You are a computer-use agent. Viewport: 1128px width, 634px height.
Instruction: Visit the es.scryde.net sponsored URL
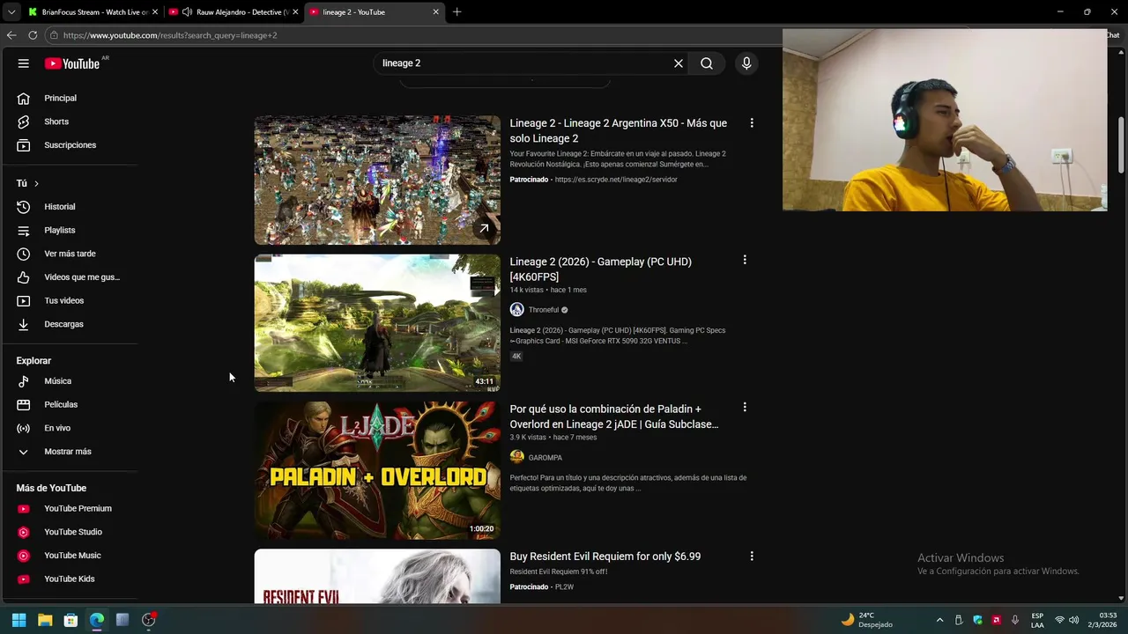[616, 180]
